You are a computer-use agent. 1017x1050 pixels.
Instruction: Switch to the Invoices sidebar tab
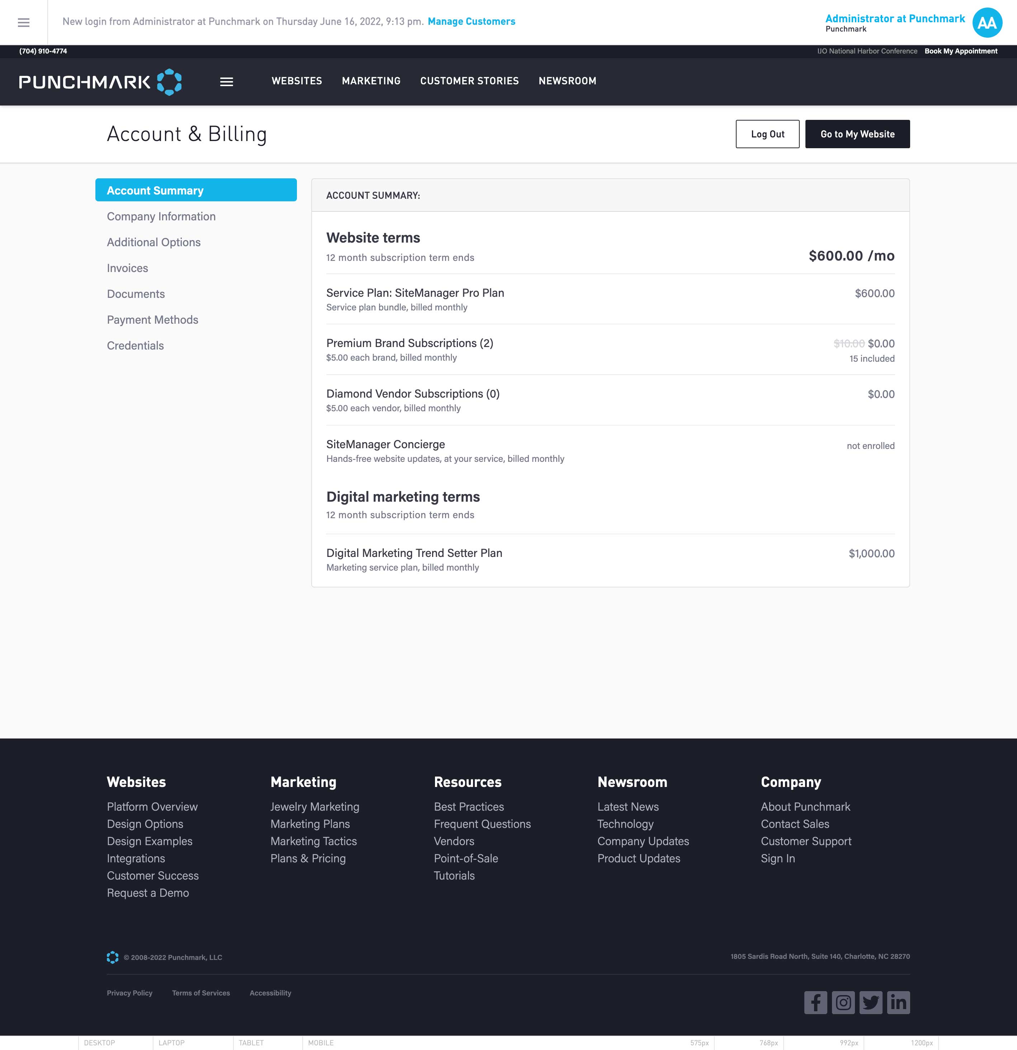point(127,268)
